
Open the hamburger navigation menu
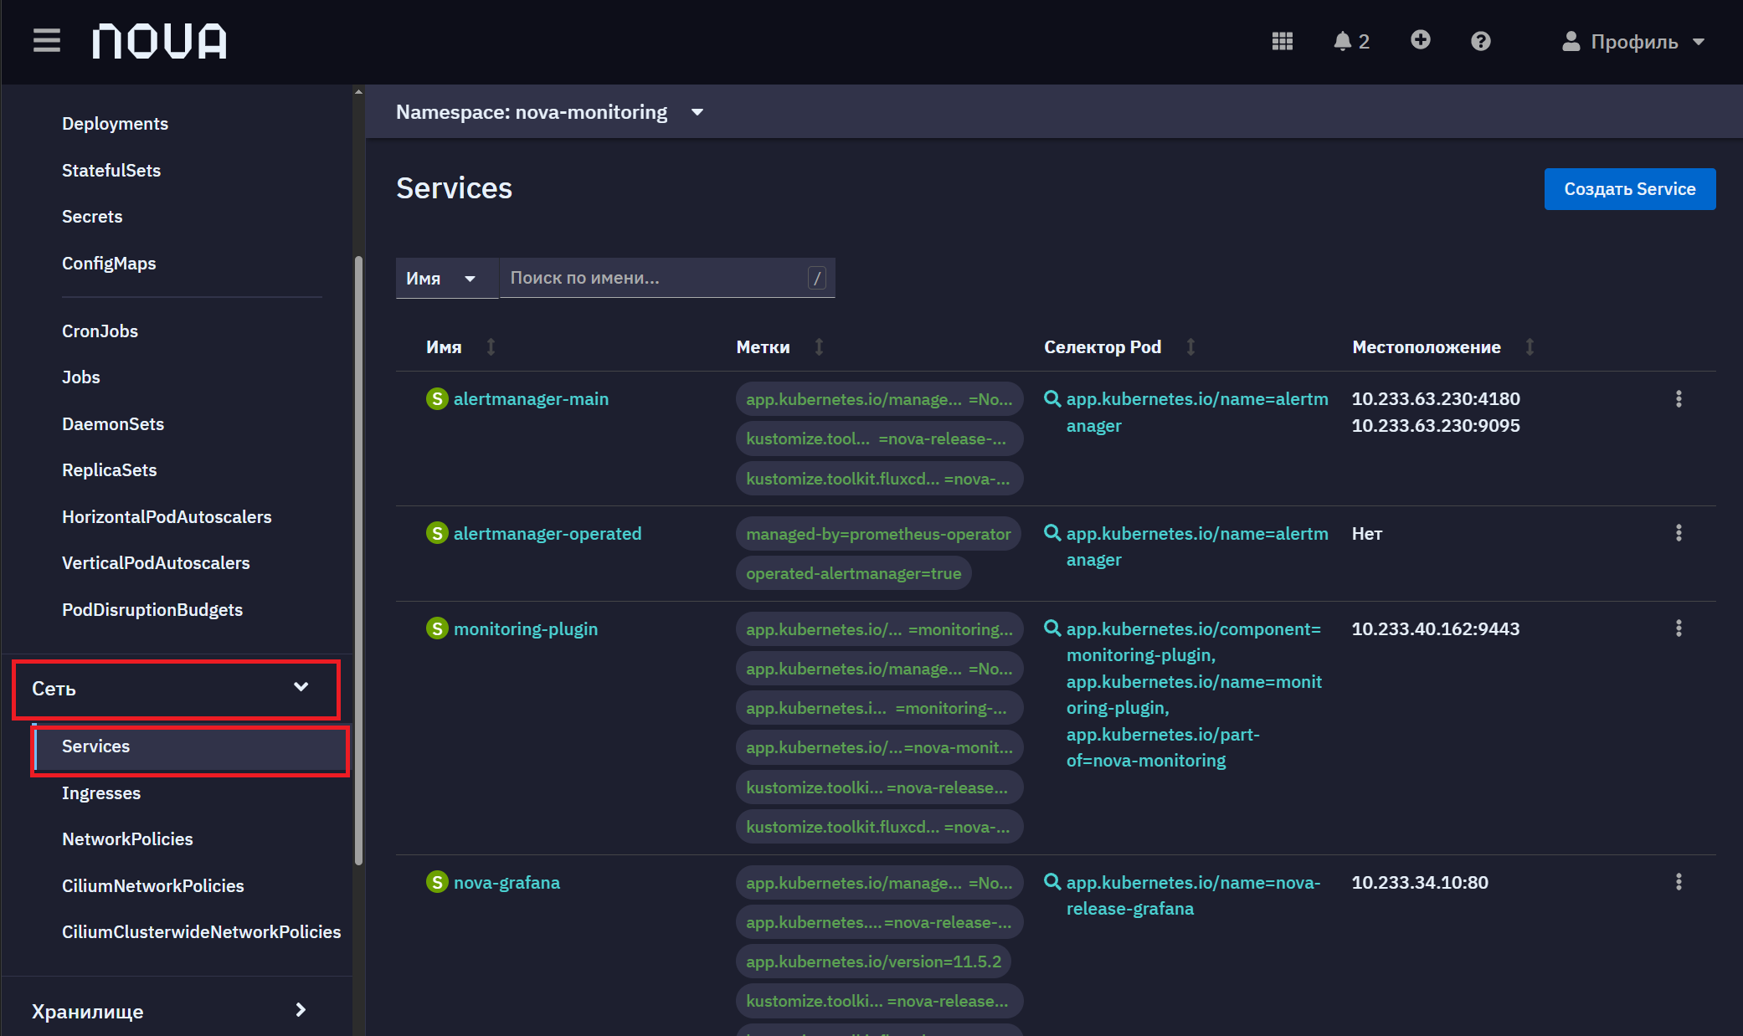[47, 40]
